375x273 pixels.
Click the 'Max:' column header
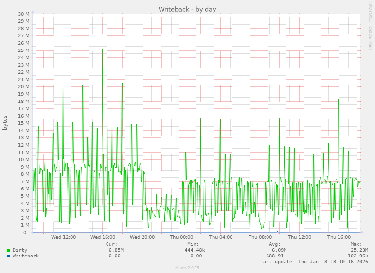coord(356,244)
